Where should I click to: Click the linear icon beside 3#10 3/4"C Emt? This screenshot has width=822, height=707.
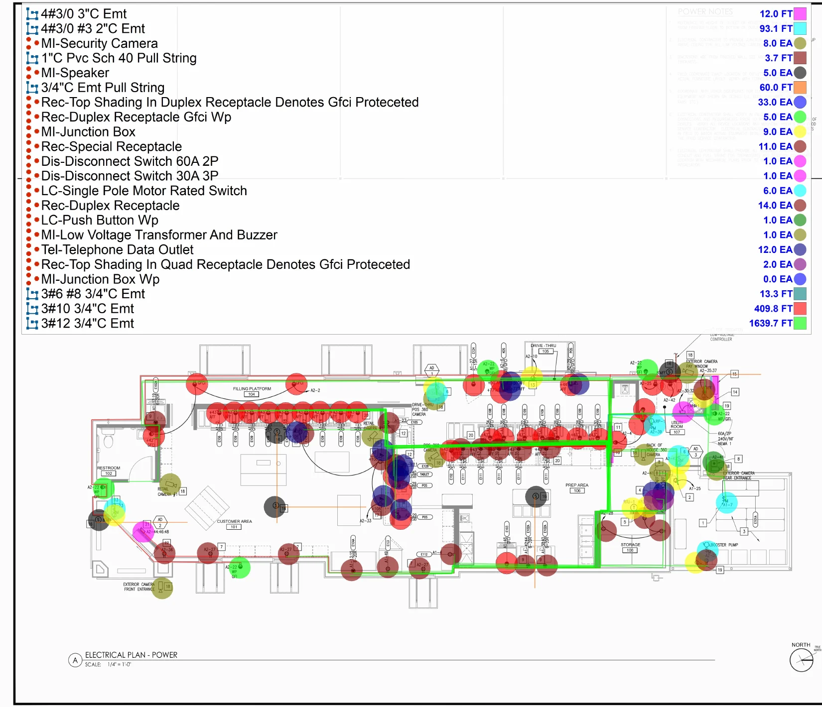(x=32, y=309)
